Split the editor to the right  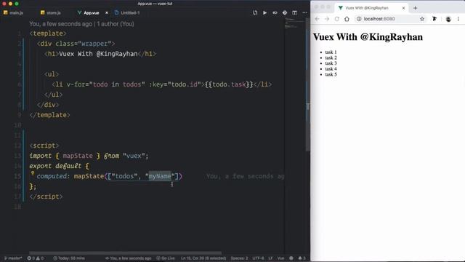[x=294, y=13]
